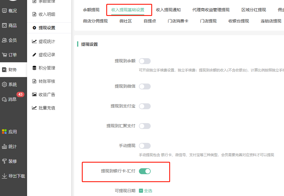Check the 全选 checkbox for 可提现日期

[x=141, y=191]
